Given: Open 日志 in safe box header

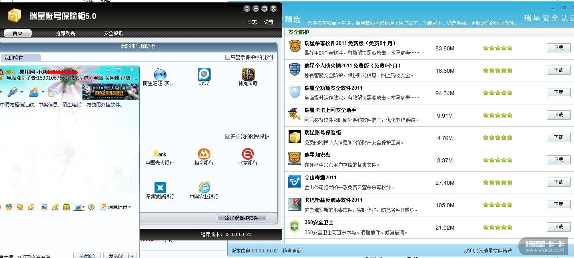Looking at the screenshot, I should (252, 22).
